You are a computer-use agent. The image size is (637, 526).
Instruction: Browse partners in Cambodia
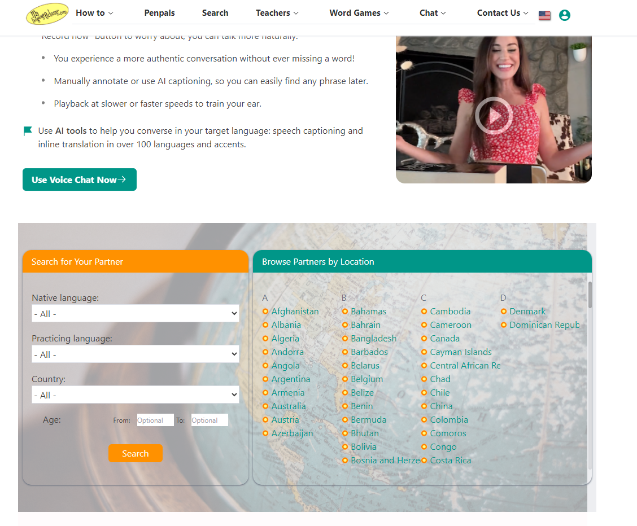pyautogui.click(x=450, y=312)
